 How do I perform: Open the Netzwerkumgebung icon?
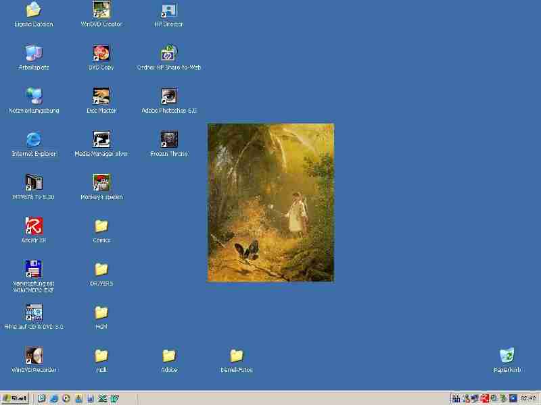[x=34, y=97]
